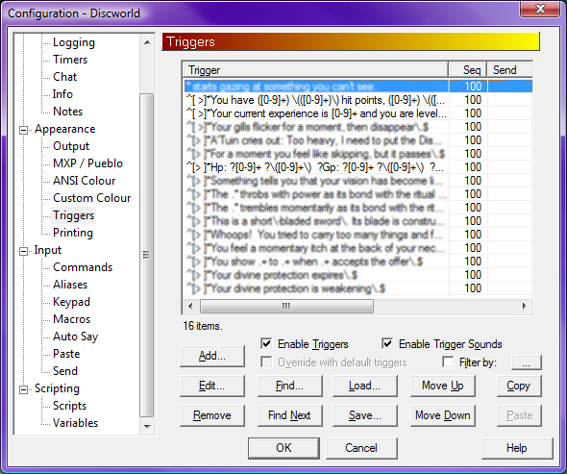Click tree scrollbar up arrow

147,42
